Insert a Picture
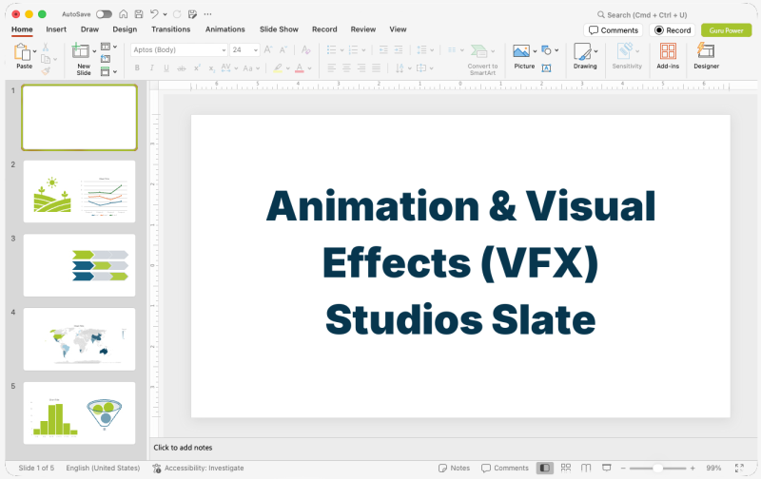The width and height of the screenshot is (761, 479). tap(521, 51)
